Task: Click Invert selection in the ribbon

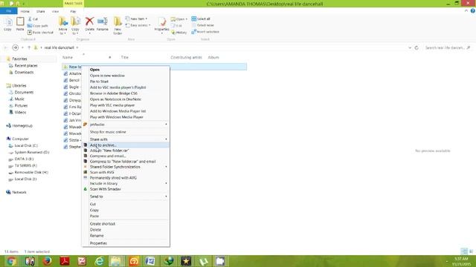Action: coord(205,32)
